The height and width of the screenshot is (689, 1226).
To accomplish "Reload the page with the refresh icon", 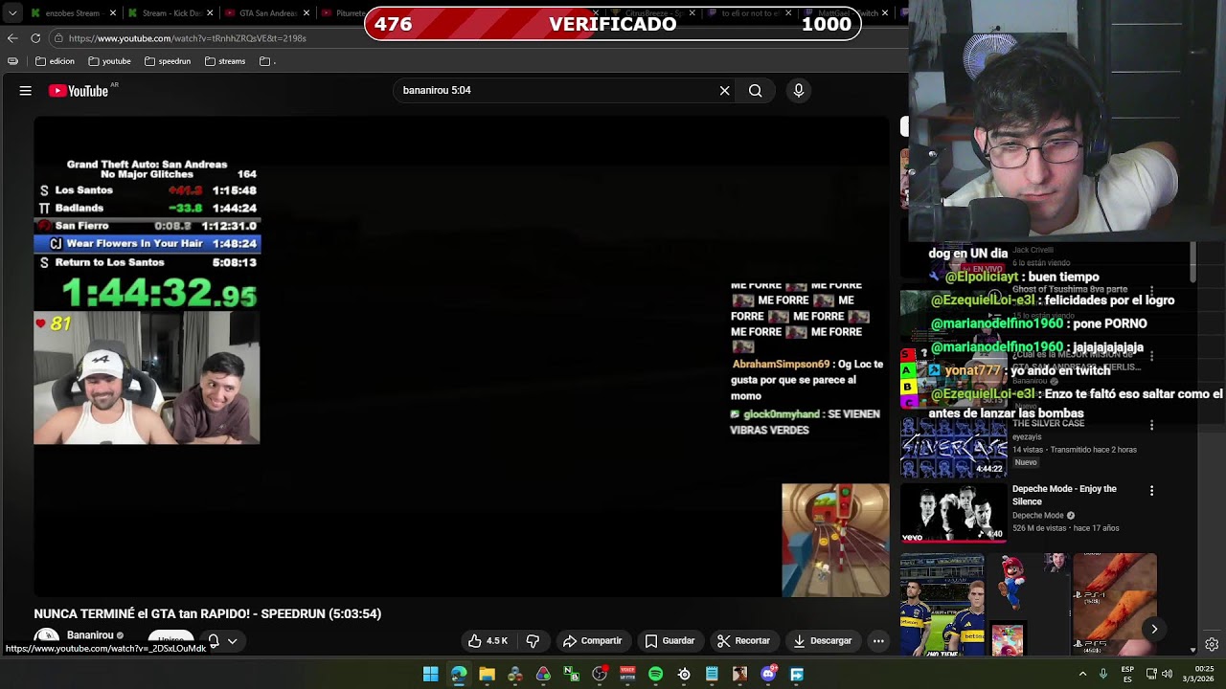I will point(35,38).
